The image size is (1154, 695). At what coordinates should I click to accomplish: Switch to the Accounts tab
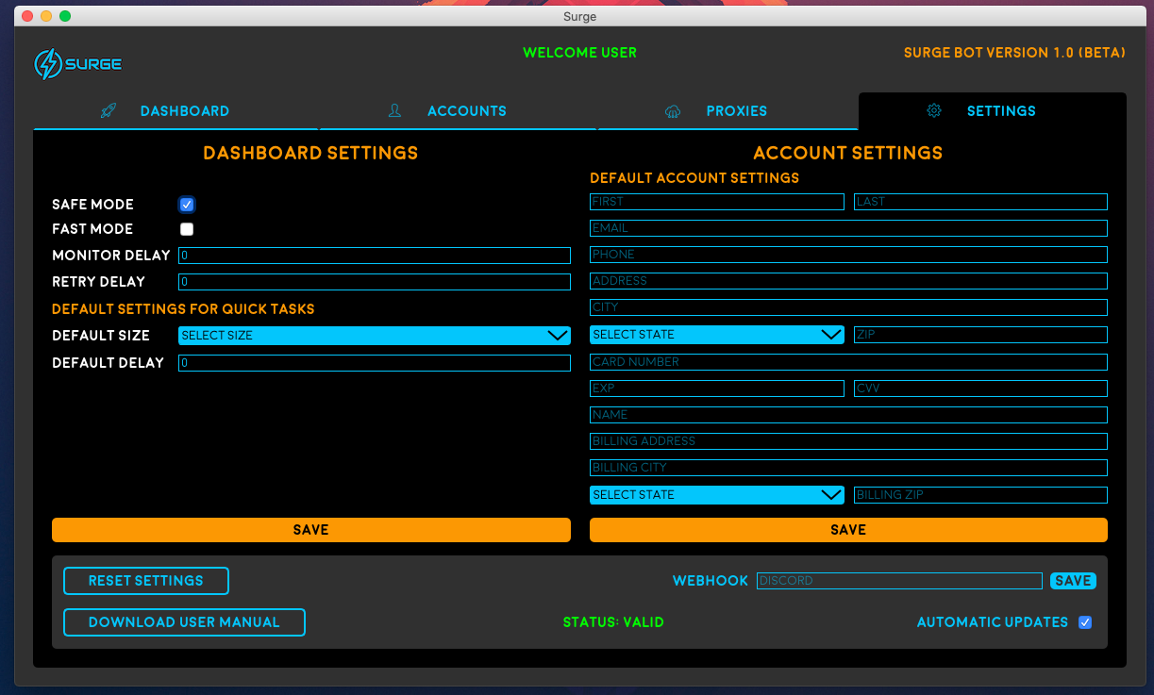point(459,111)
